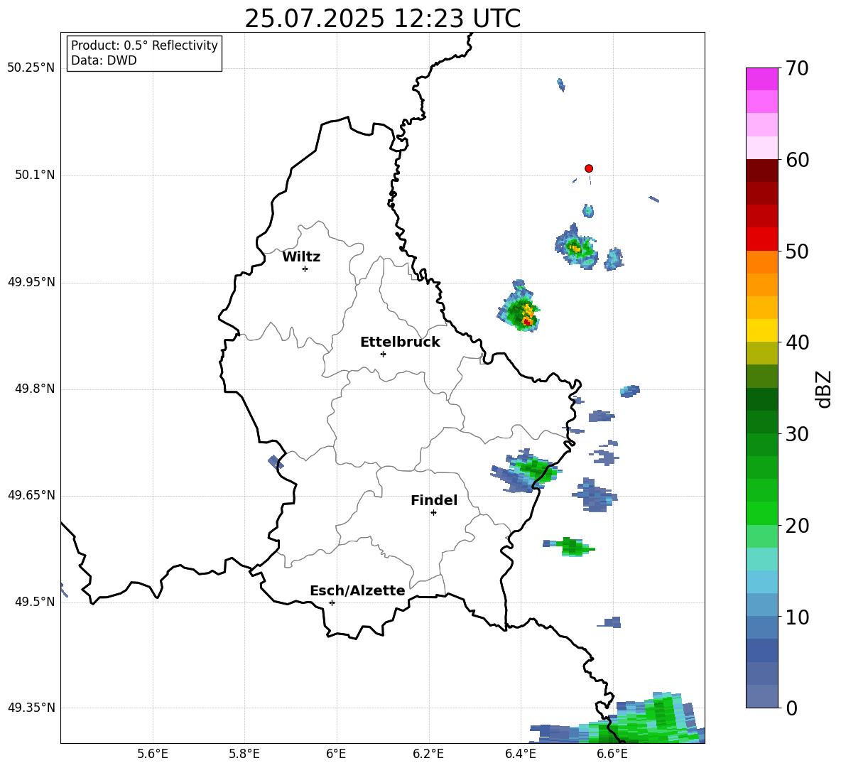Screen dimensions: 841x768
Task: Click the Findel station cross marker
Action: click(433, 513)
